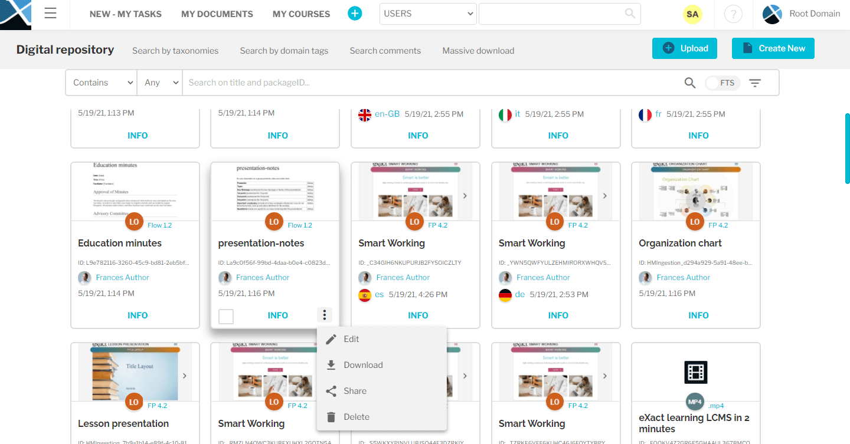Choose Share in the context menu

[x=355, y=391]
